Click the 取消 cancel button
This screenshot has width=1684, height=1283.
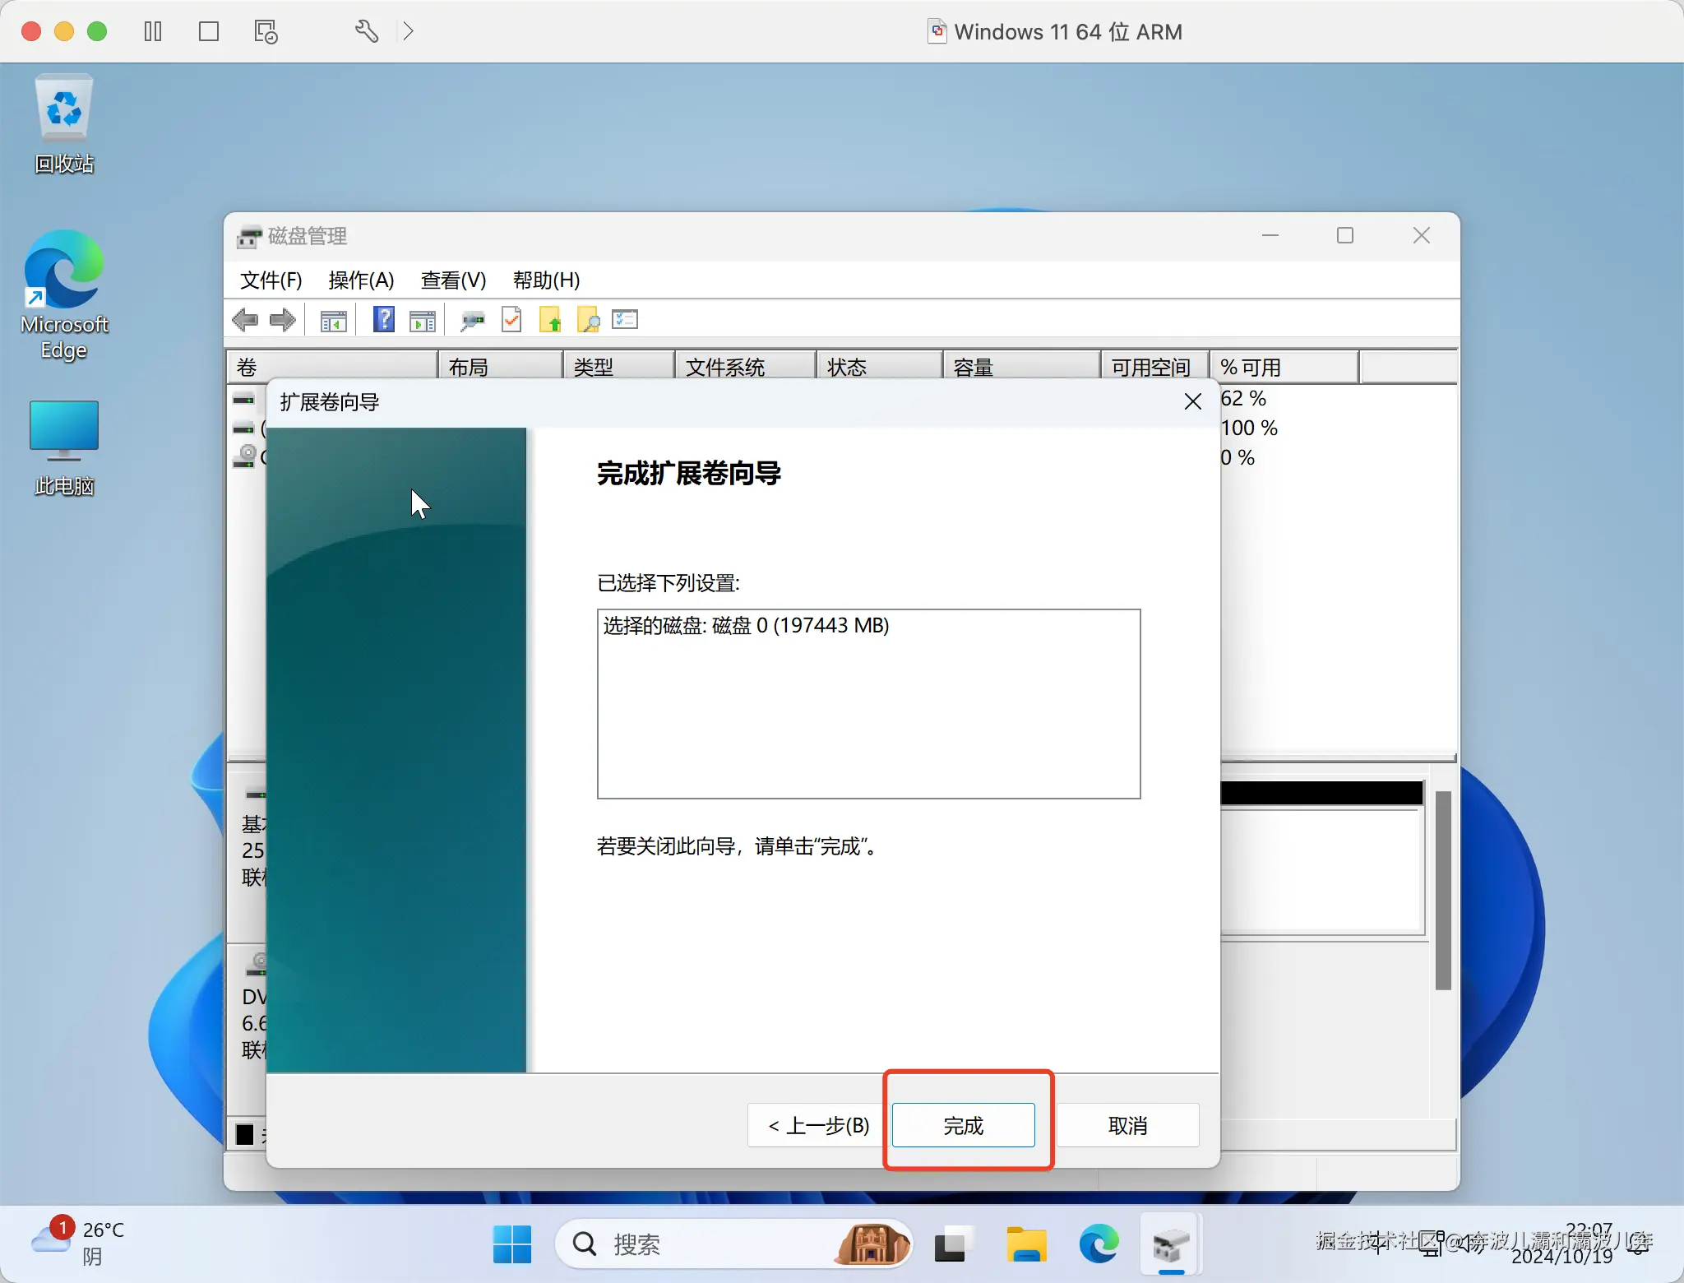point(1127,1125)
